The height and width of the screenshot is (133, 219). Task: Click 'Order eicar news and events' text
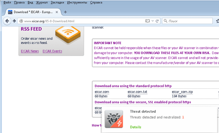[37, 41]
